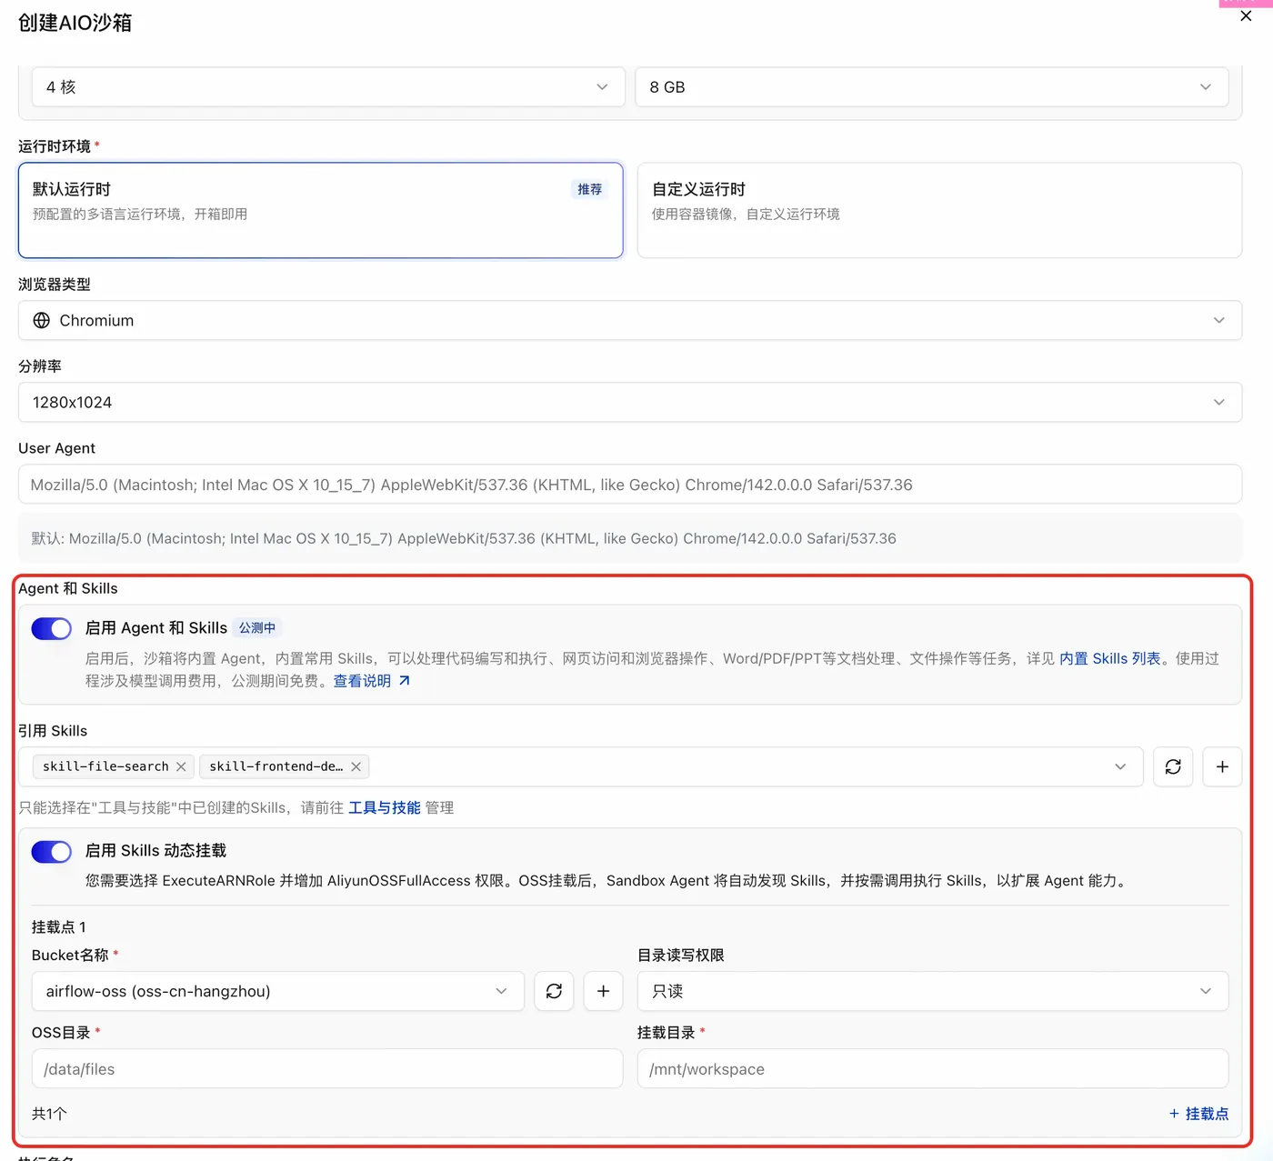The width and height of the screenshot is (1273, 1161).
Task: Refresh the Bucket名称 list
Action: (x=554, y=991)
